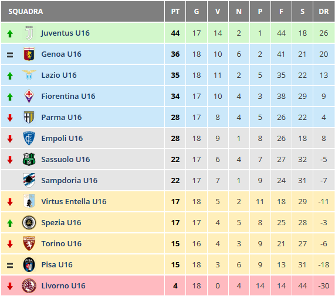Image resolution: width=335 pixels, height=296 pixels.
Task: Click the Sampdoria U16 crest
Action: pyautogui.click(x=29, y=180)
